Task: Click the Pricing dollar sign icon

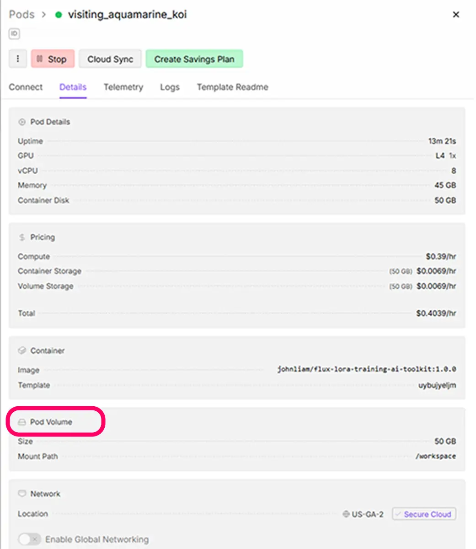Action: pyautogui.click(x=21, y=237)
